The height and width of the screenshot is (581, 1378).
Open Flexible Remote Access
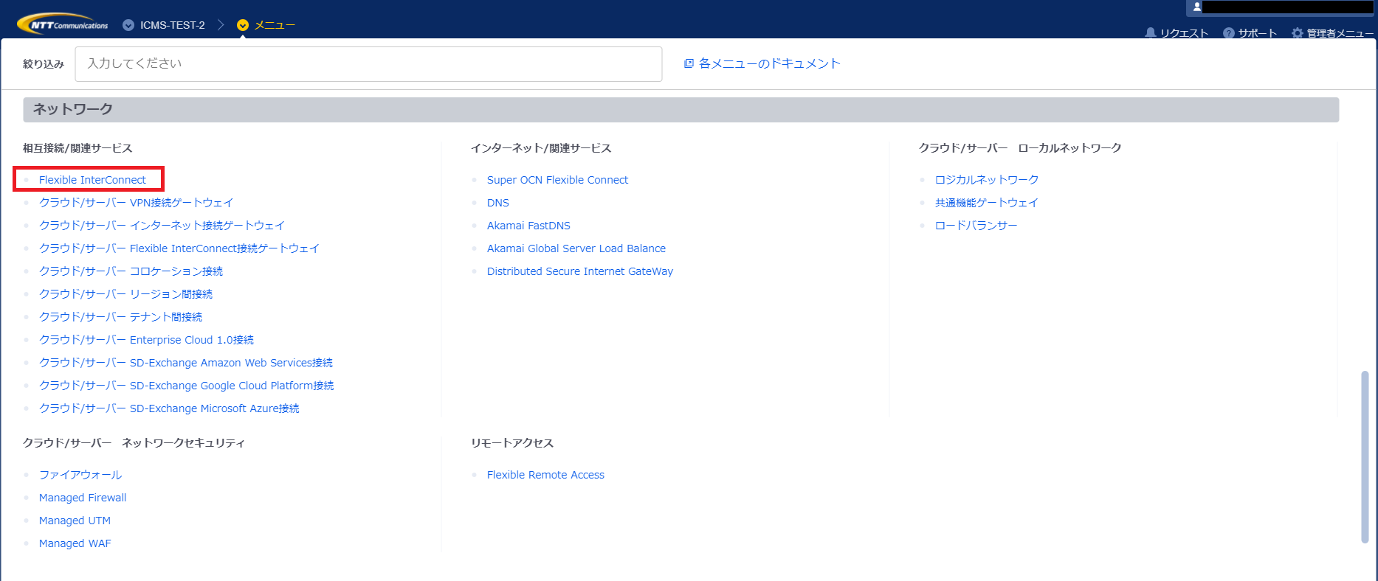(545, 475)
